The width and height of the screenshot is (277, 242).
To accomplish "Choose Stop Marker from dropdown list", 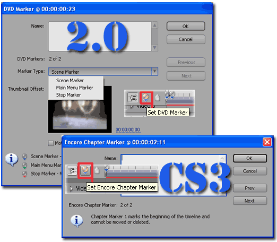I will click(68, 95).
